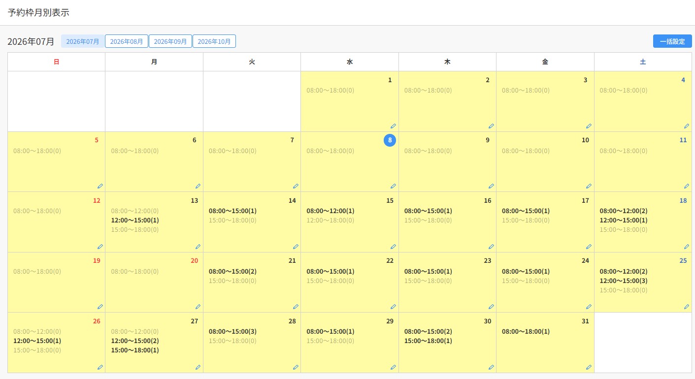The width and height of the screenshot is (695, 379).
Task: Click 08:00〜12:00(1) on July 15
Action: pyautogui.click(x=331, y=211)
